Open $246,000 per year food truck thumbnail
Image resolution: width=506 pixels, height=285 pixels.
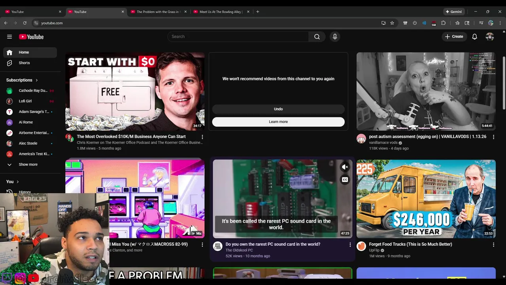426,199
